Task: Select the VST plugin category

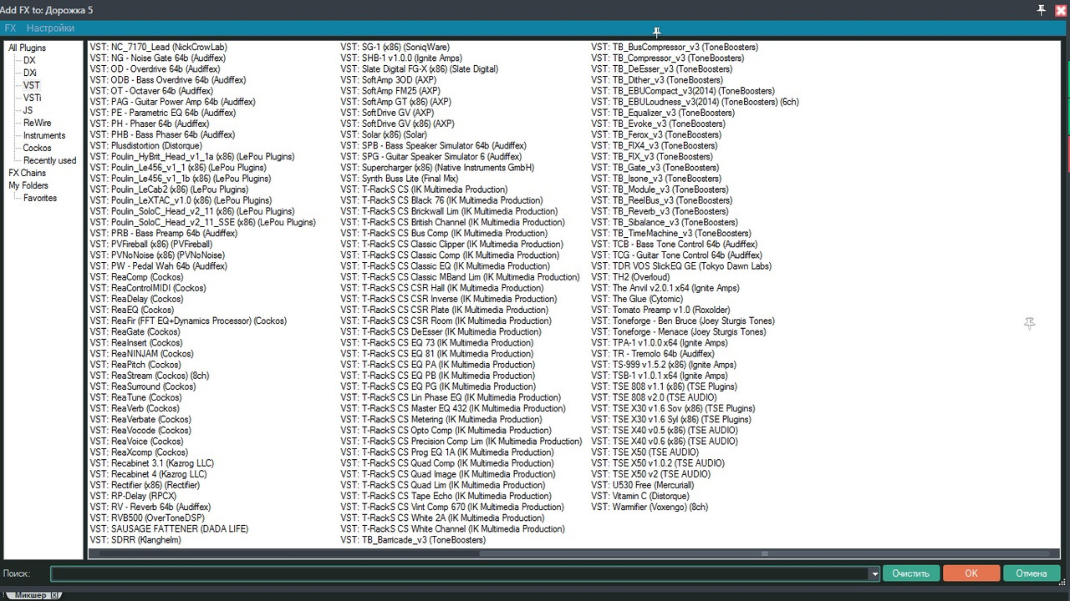Action: (x=32, y=85)
